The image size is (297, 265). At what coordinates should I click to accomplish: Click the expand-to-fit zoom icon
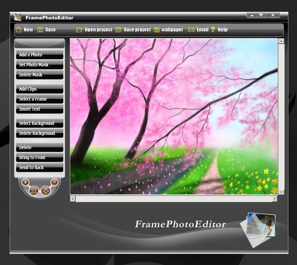[x=34, y=191]
